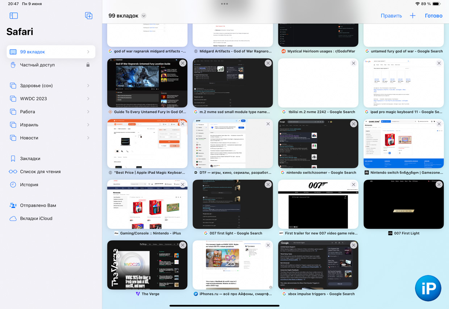Image resolution: width=449 pixels, height=309 pixels.
Task: Toggle the sidebar panel icon
Action: pos(14,16)
